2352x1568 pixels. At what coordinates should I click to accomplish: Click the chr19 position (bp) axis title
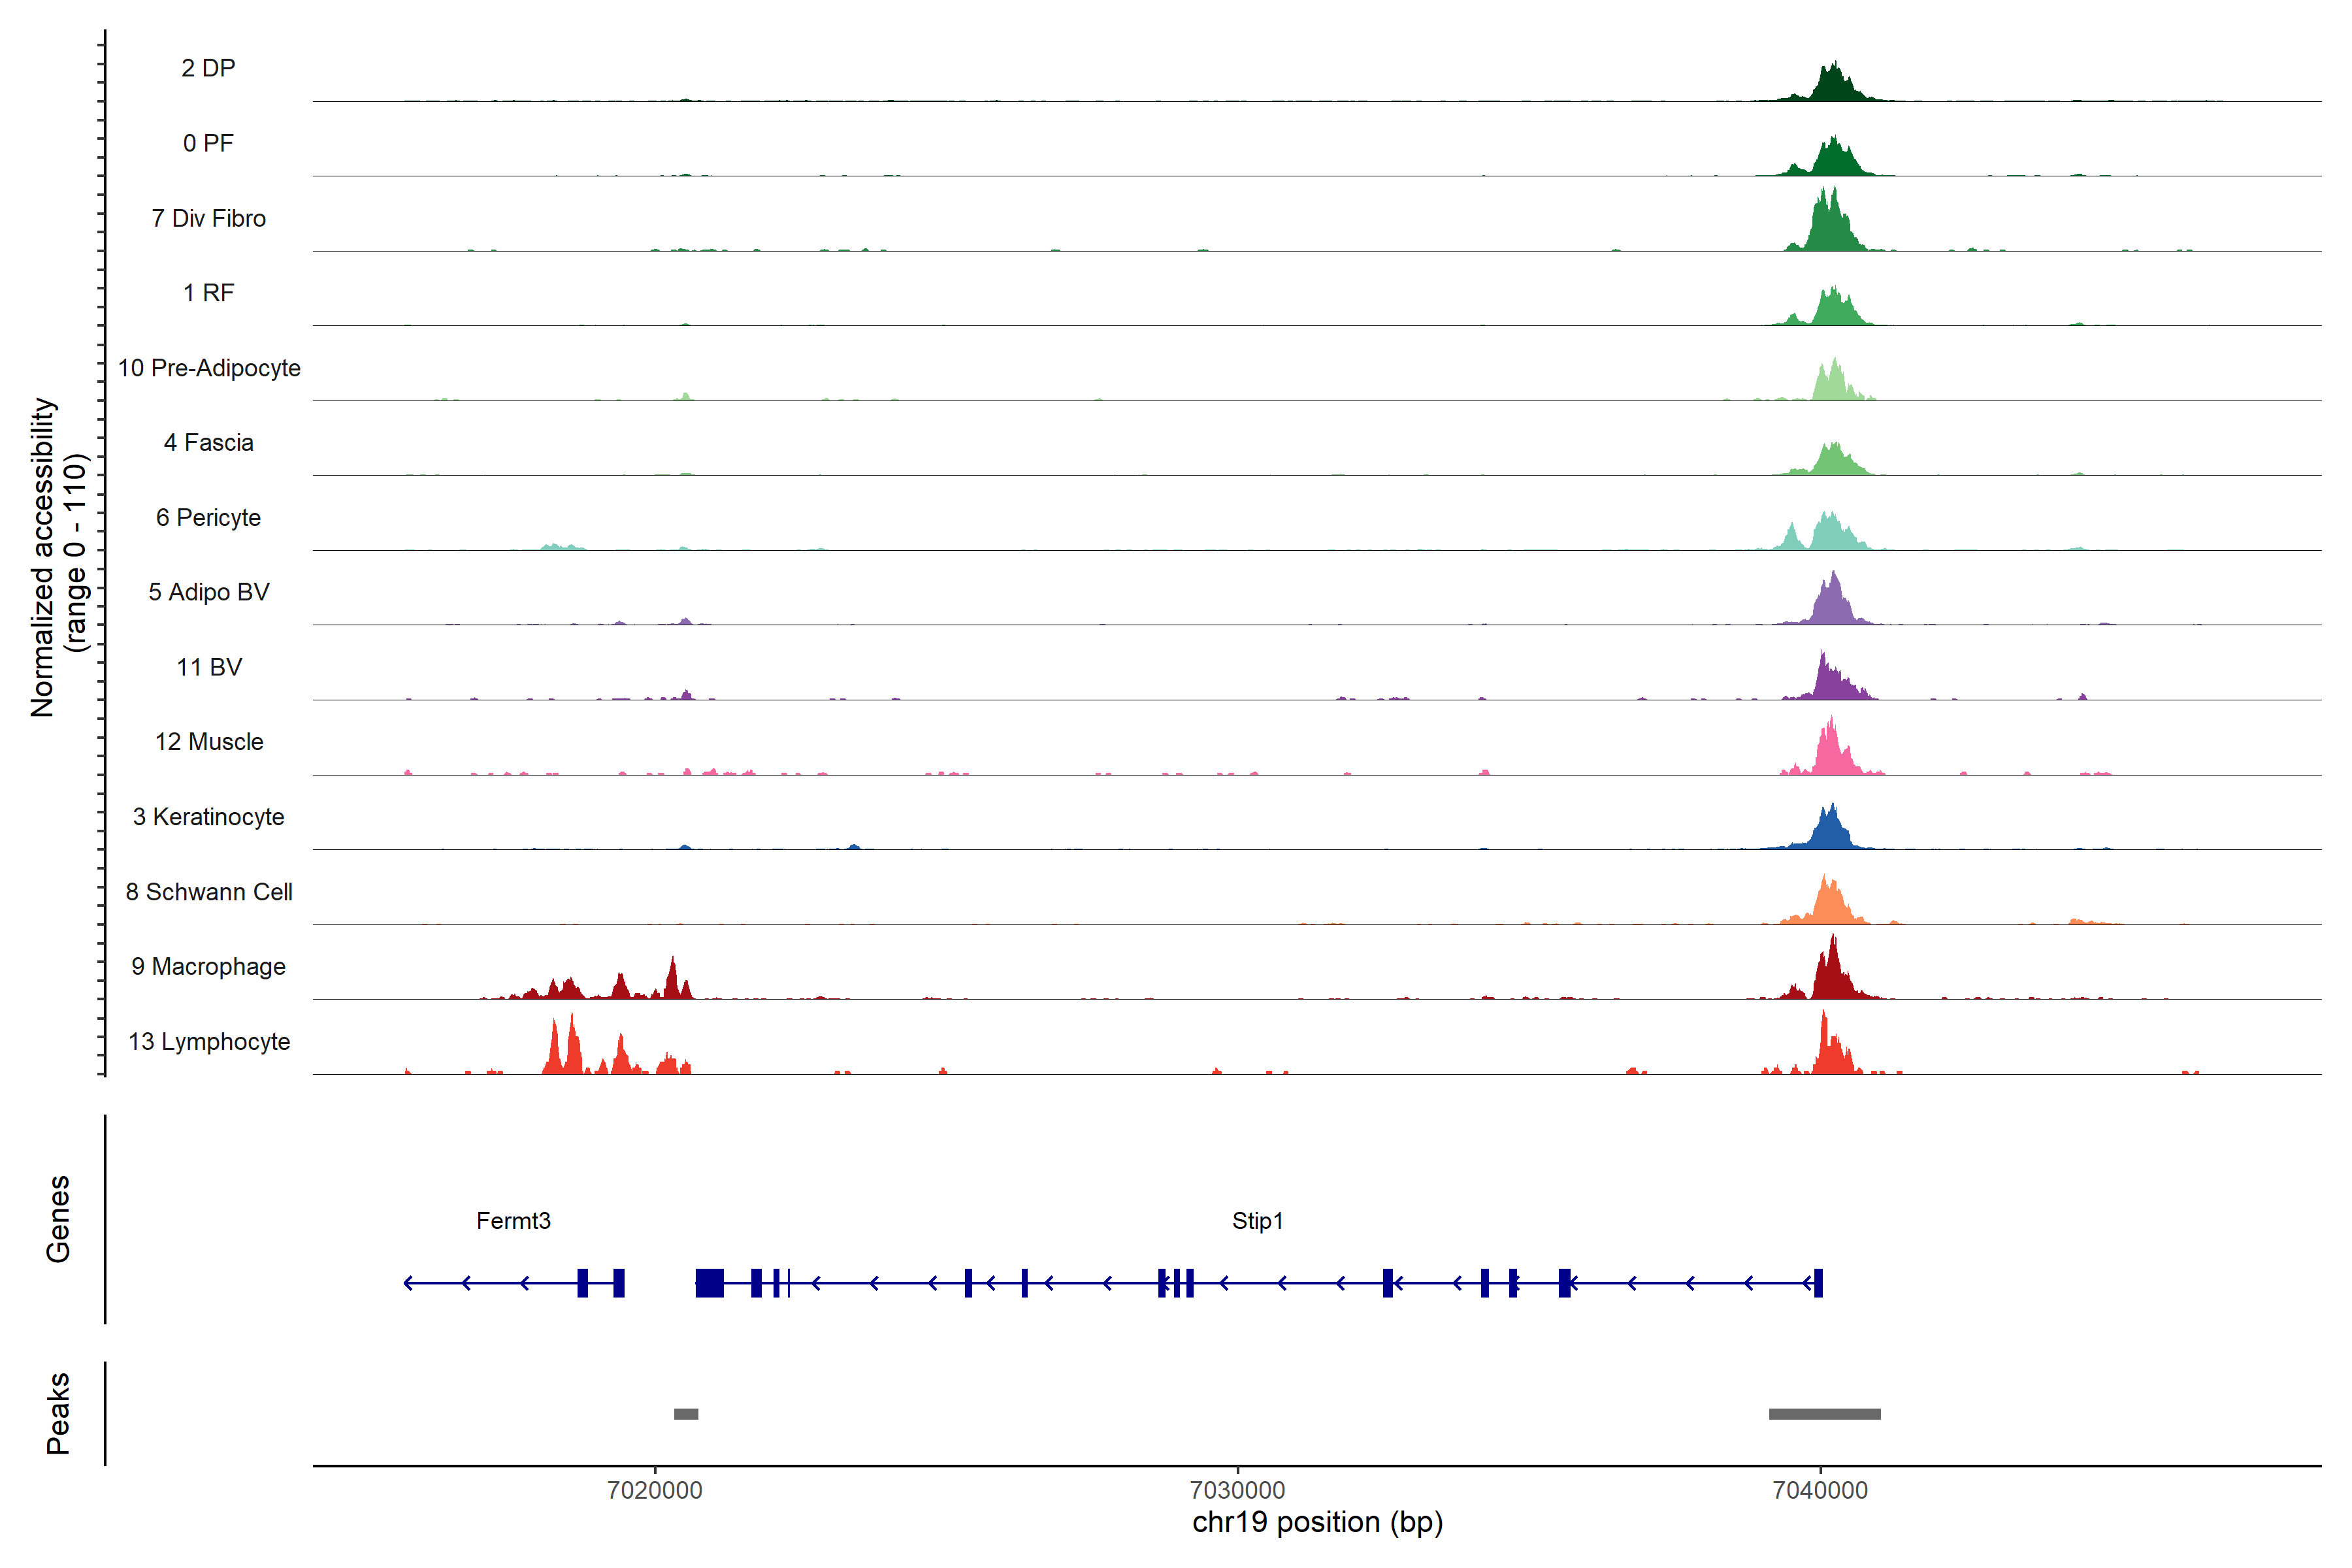tap(1317, 1523)
